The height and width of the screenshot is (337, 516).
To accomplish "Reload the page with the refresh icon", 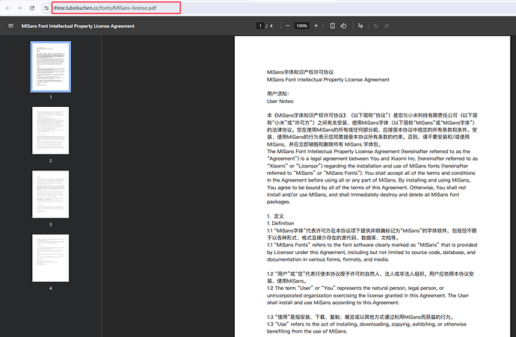I will 32,8.
